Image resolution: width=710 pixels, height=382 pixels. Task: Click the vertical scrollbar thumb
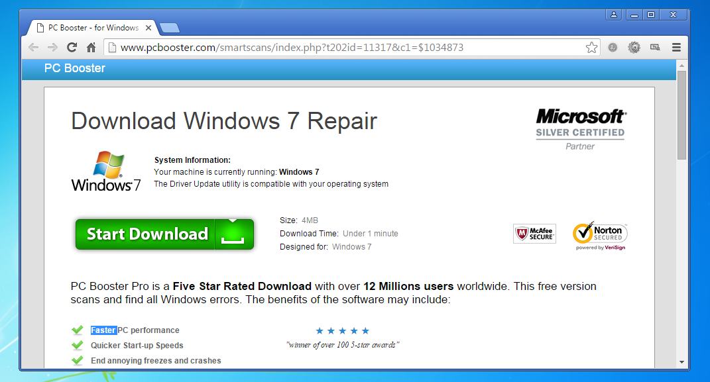[x=681, y=115]
